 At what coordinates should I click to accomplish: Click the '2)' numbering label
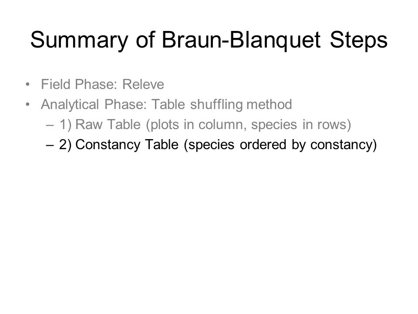pyautogui.click(x=65, y=145)
